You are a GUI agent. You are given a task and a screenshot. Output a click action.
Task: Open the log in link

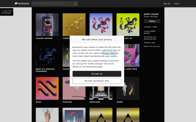[x=177, y=4]
